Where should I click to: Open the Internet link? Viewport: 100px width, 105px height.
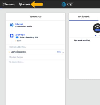coord(19,24)
